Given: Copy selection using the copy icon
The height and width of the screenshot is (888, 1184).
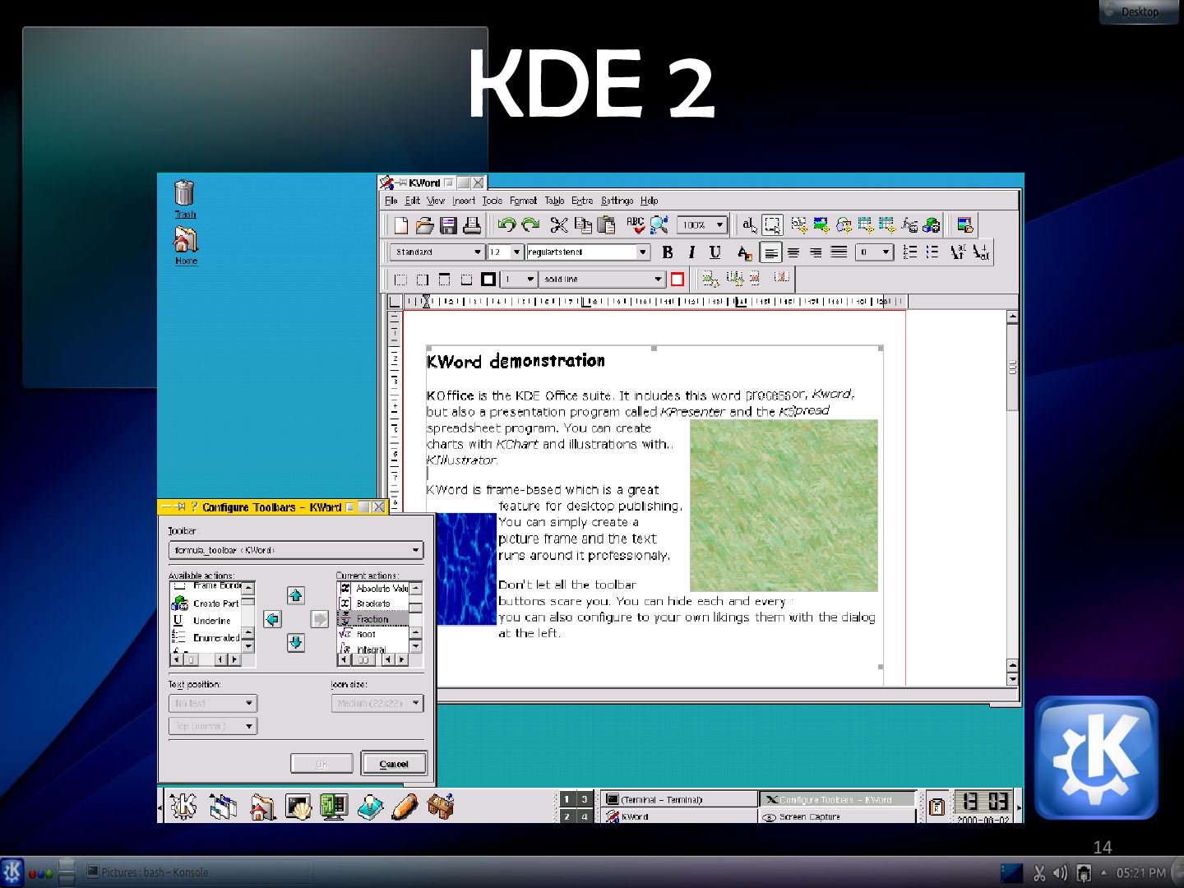Looking at the screenshot, I should 583,224.
